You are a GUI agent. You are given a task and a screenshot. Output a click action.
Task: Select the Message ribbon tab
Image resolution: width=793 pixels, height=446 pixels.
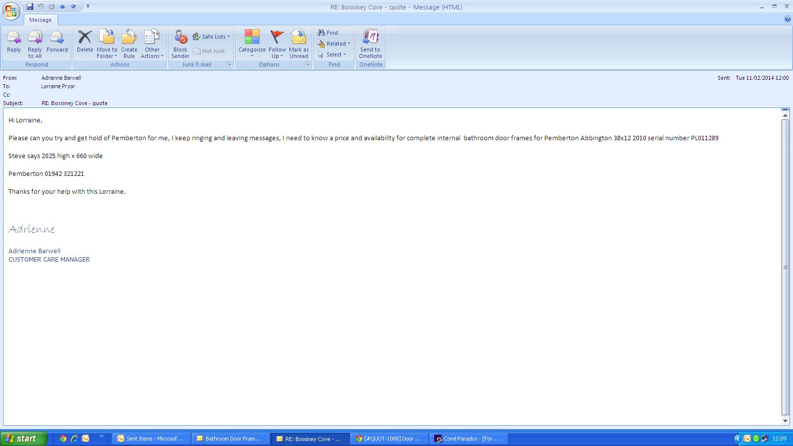[x=40, y=20]
